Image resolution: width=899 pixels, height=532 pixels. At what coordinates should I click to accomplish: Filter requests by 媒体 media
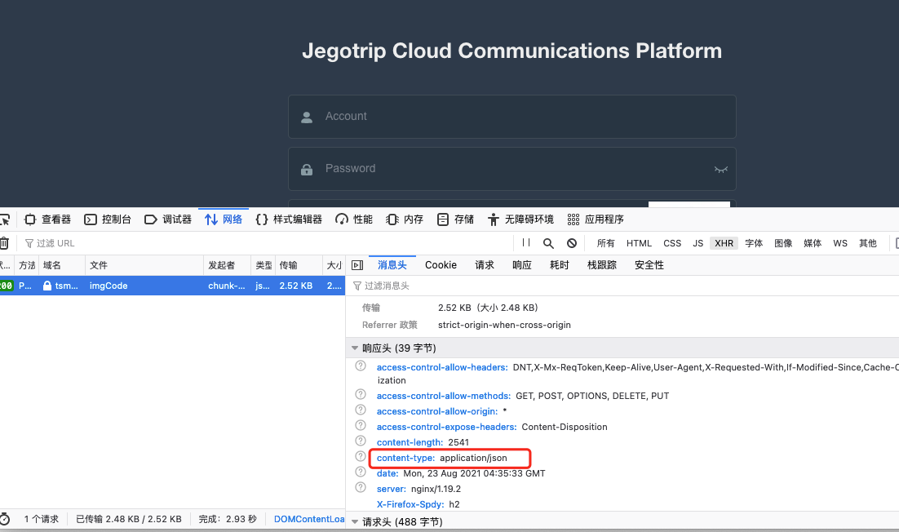tap(813, 243)
